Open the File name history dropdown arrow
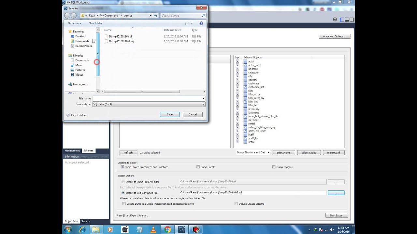 click(204, 98)
